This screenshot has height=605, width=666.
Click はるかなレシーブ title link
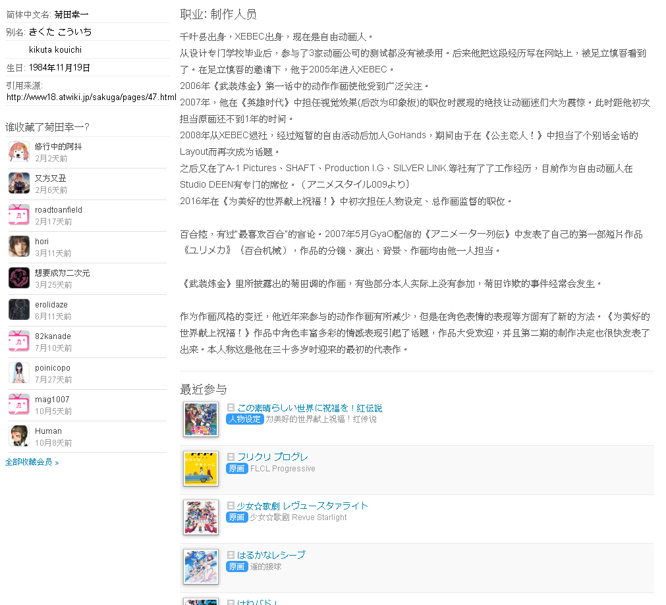click(x=271, y=555)
